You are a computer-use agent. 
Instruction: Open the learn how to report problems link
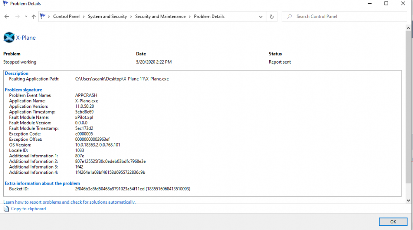click(69, 202)
